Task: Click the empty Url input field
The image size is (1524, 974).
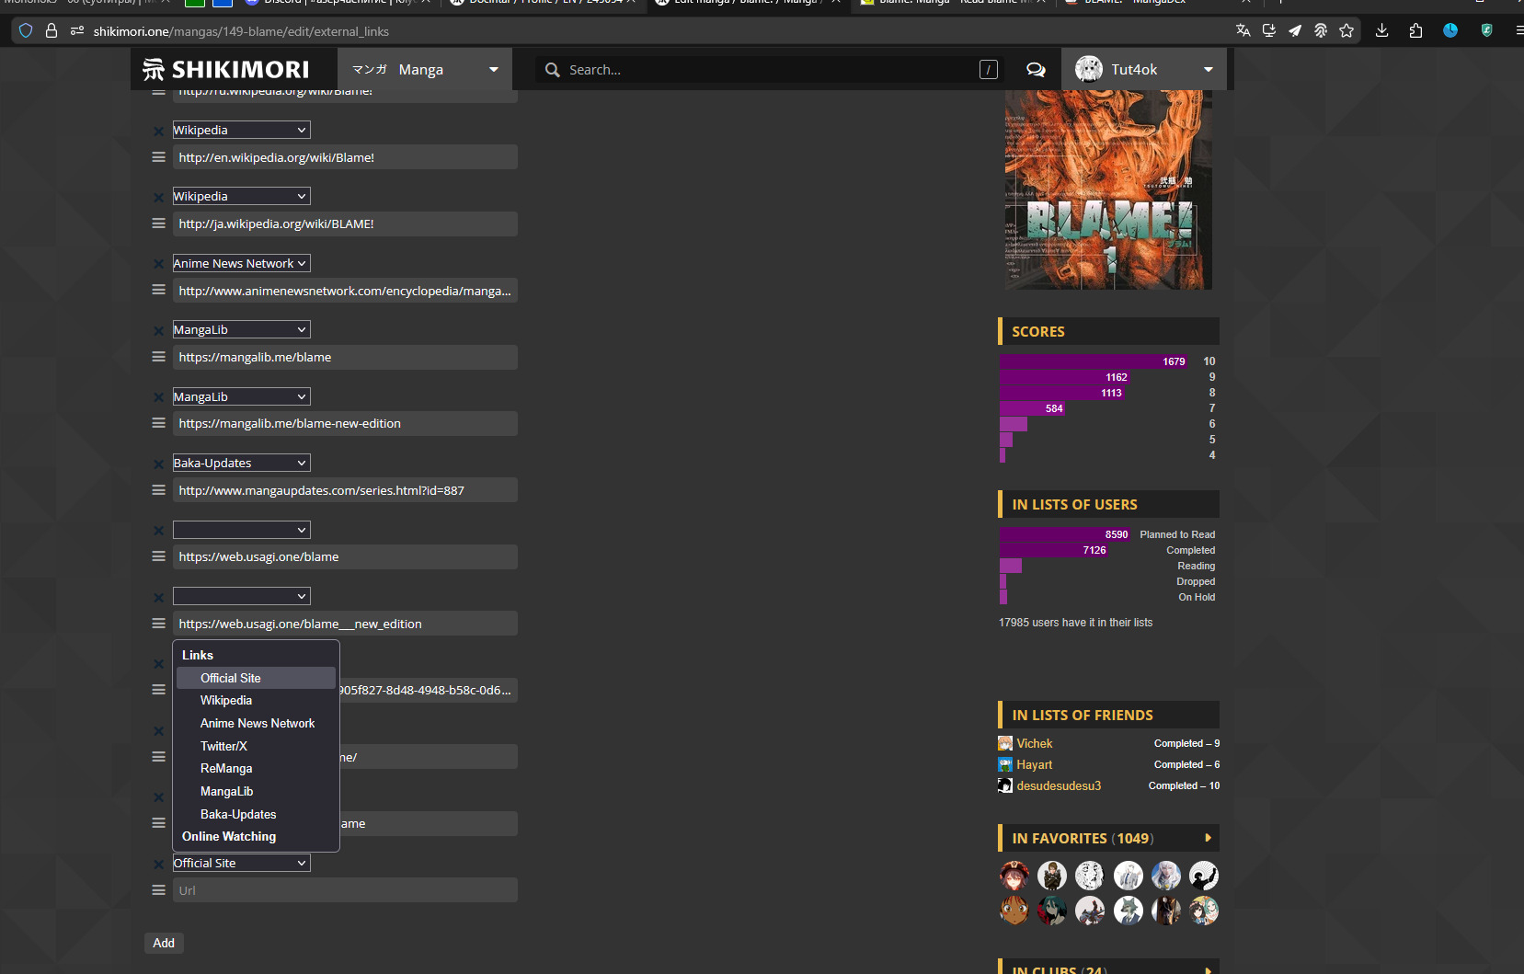Action: (345, 890)
